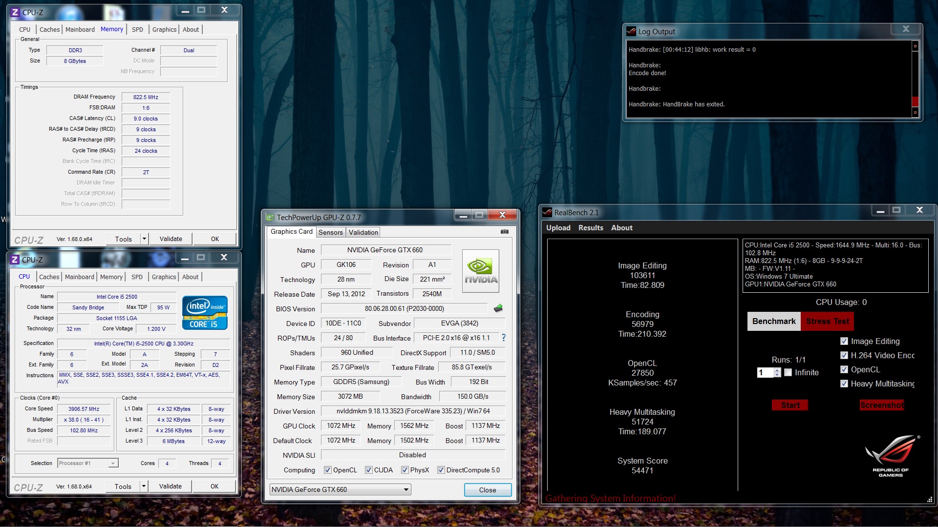Click the GPU-Z screenshot camera icon
The width and height of the screenshot is (938, 527).
(x=504, y=232)
